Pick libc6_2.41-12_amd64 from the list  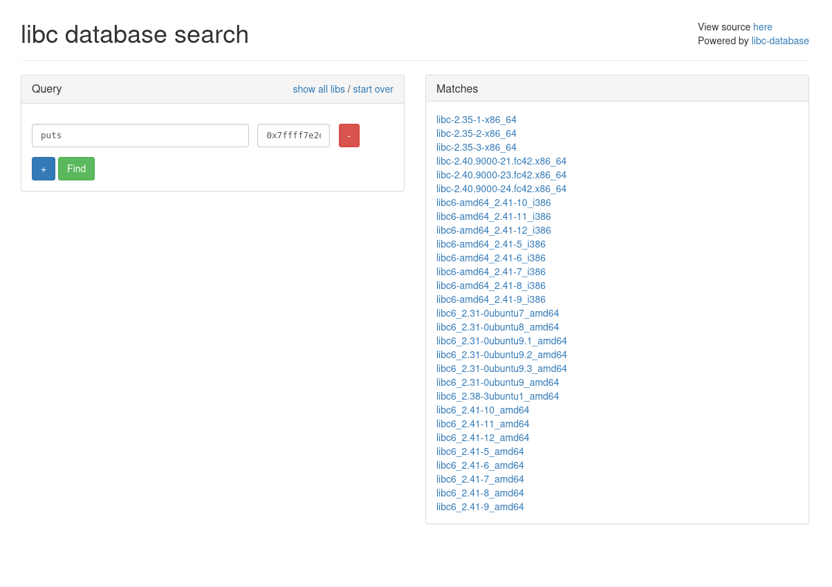pos(483,438)
